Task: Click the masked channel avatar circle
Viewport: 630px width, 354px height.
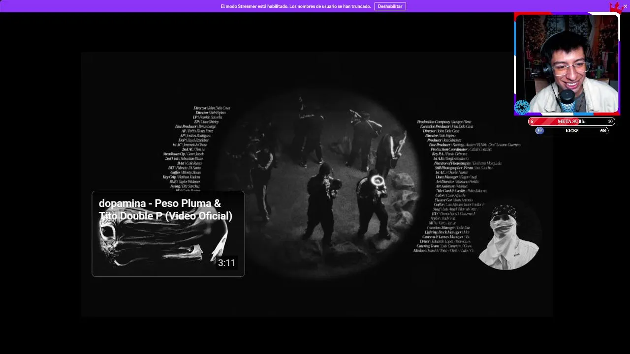Action: [x=509, y=238]
